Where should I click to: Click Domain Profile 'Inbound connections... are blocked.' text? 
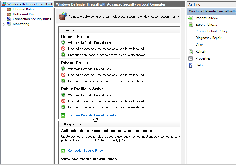click(x=106, y=49)
